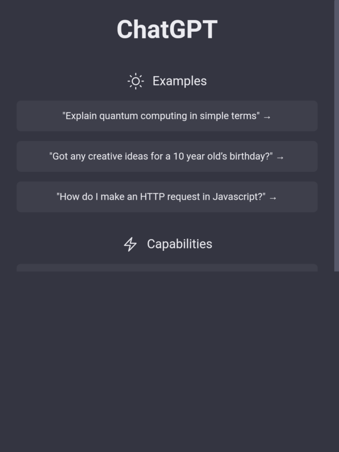Screen dimensions: 339x452
Task: Click the arrow after the birthday ideas example
Action: pos(280,157)
